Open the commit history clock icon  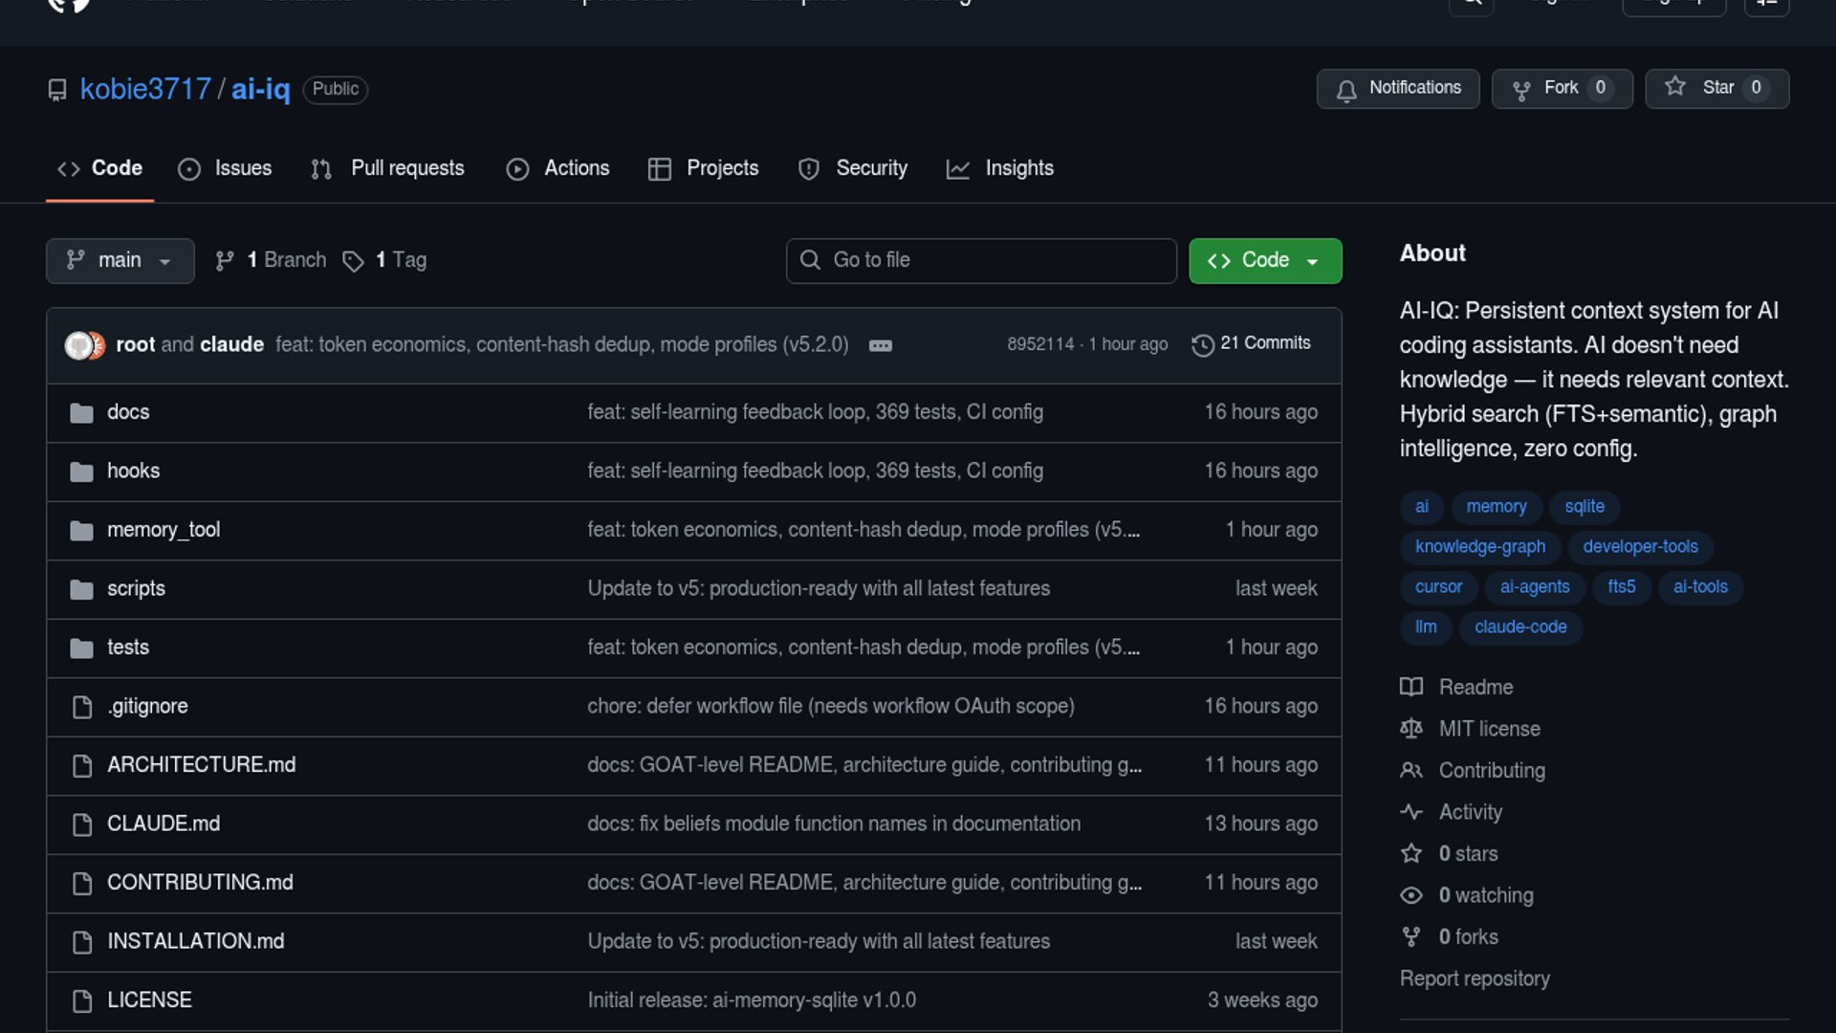point(1202,344)
